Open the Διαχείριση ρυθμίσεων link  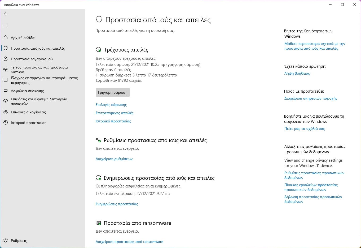click(114, 159)
